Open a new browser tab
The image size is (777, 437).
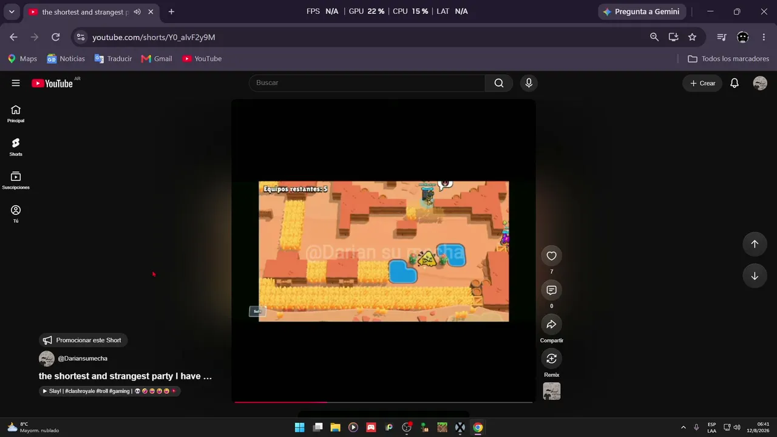coord(171,12)
